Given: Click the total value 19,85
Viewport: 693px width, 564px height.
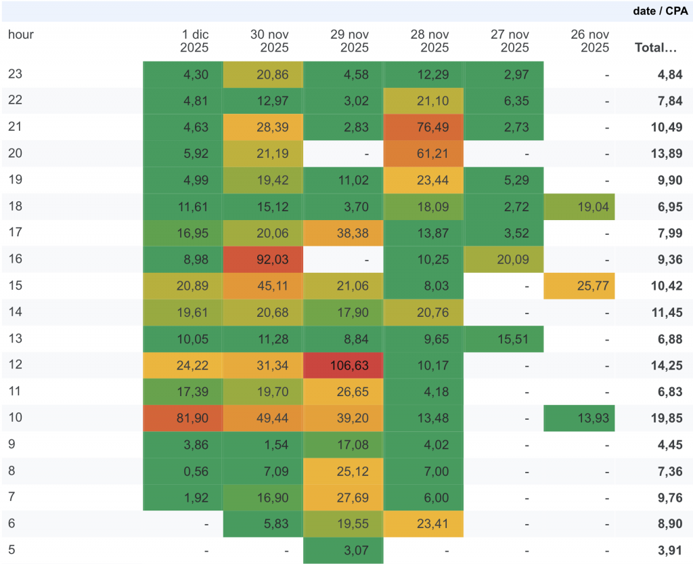Looking at the screenshot, I should point(669,418).
